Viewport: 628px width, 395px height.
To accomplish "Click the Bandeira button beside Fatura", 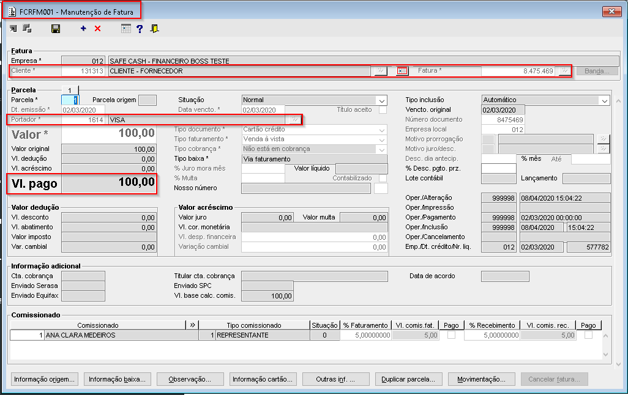I will coord(597,72).
